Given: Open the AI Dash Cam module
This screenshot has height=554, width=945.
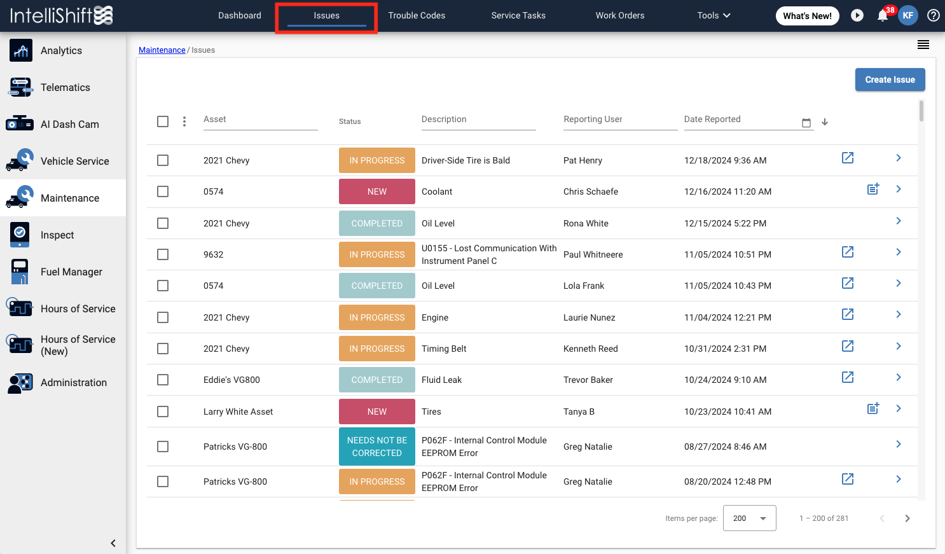Looking at the screenshot, I should coord(63,124).
